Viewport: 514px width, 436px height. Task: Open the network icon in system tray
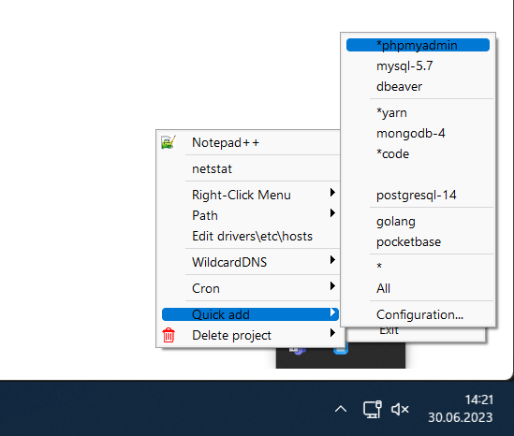pos(372,409)
